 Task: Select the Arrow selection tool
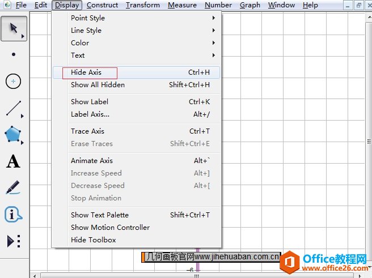coord(13,29)
